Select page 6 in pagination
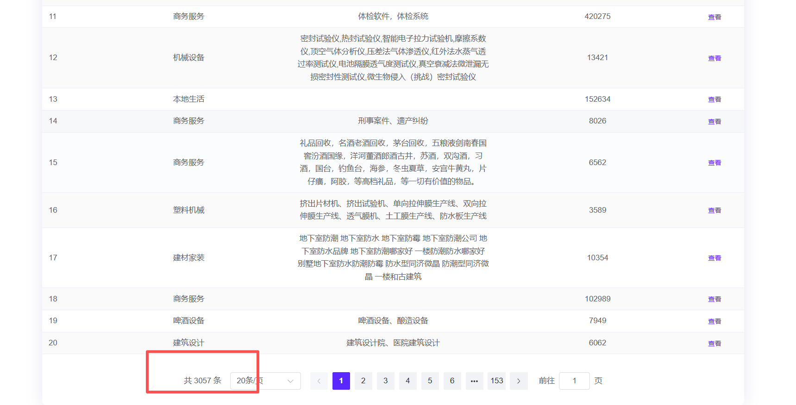Screen dimensions: 796x405 pos(452,381)
